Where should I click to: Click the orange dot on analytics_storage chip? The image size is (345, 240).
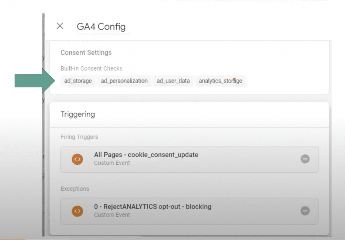234,79
